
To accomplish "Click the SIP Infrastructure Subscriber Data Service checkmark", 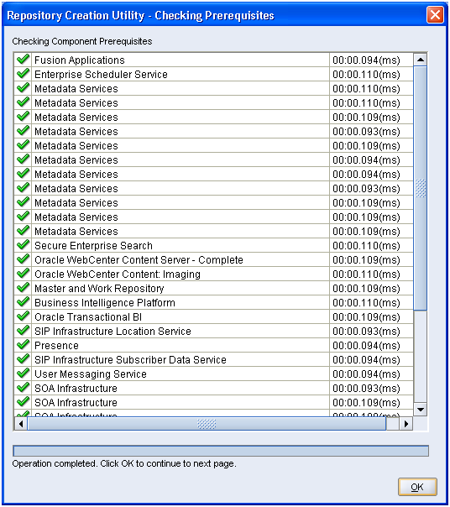I will [x=23, y=359].
